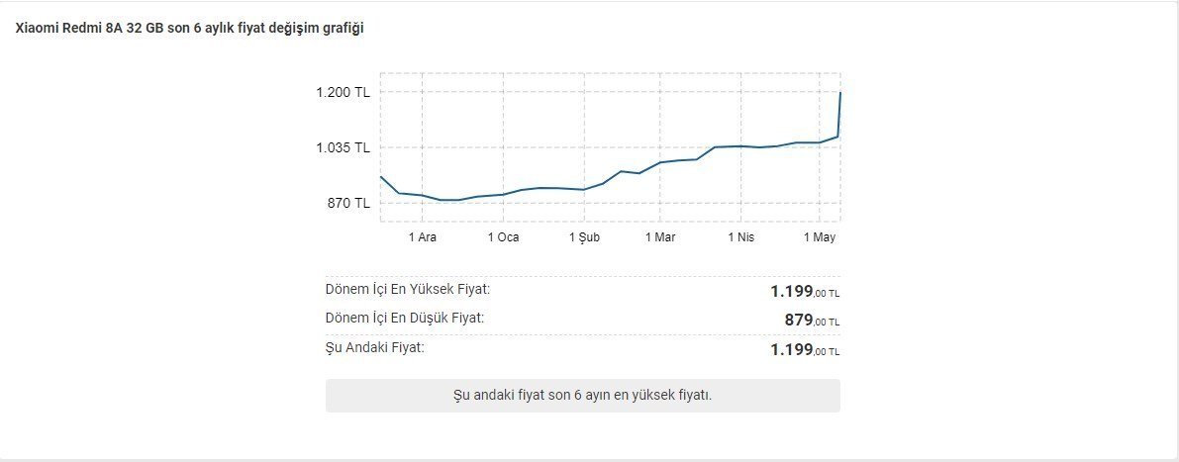The width and height of the screenshot is (1179, 462).
Task: Click the price line peak at far right
Action: point(839,93)
